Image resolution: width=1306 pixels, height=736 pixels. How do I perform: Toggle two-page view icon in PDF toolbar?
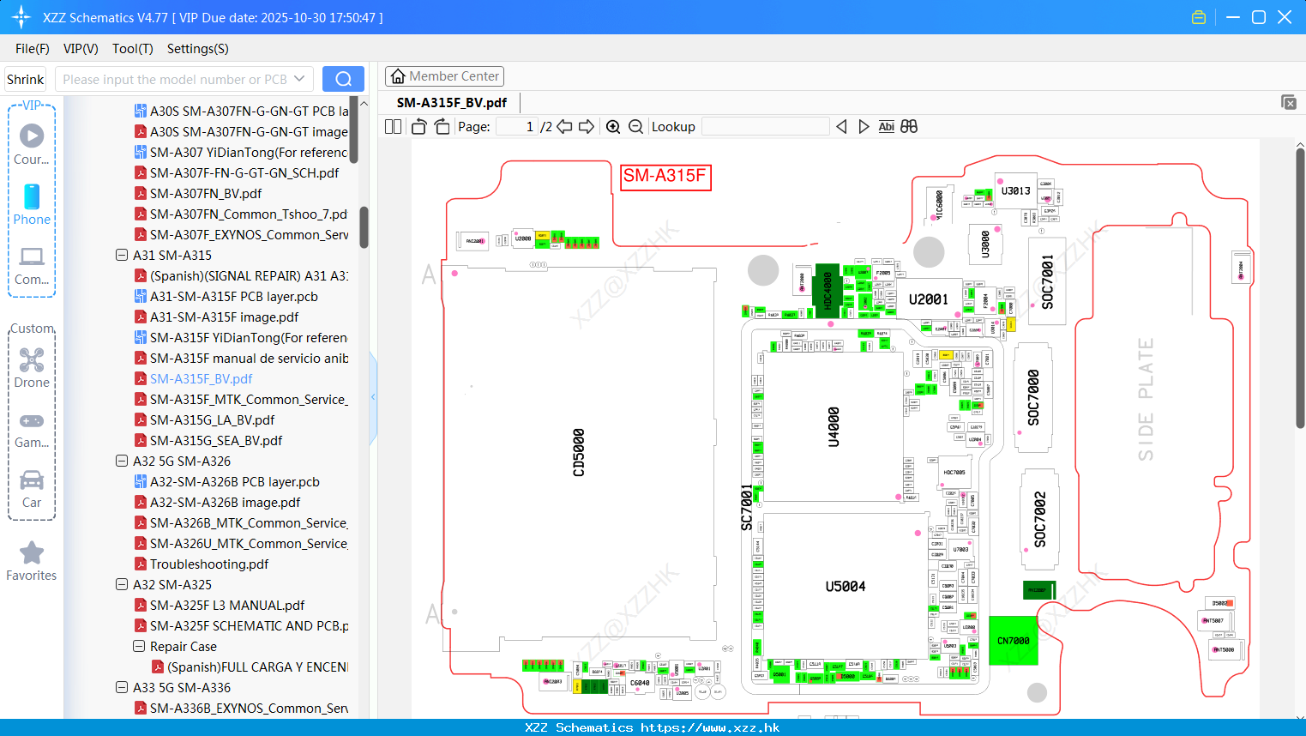394,127
